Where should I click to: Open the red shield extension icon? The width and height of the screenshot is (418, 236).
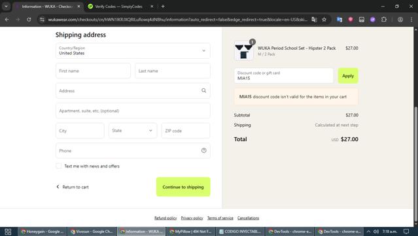tap(351, 20)
